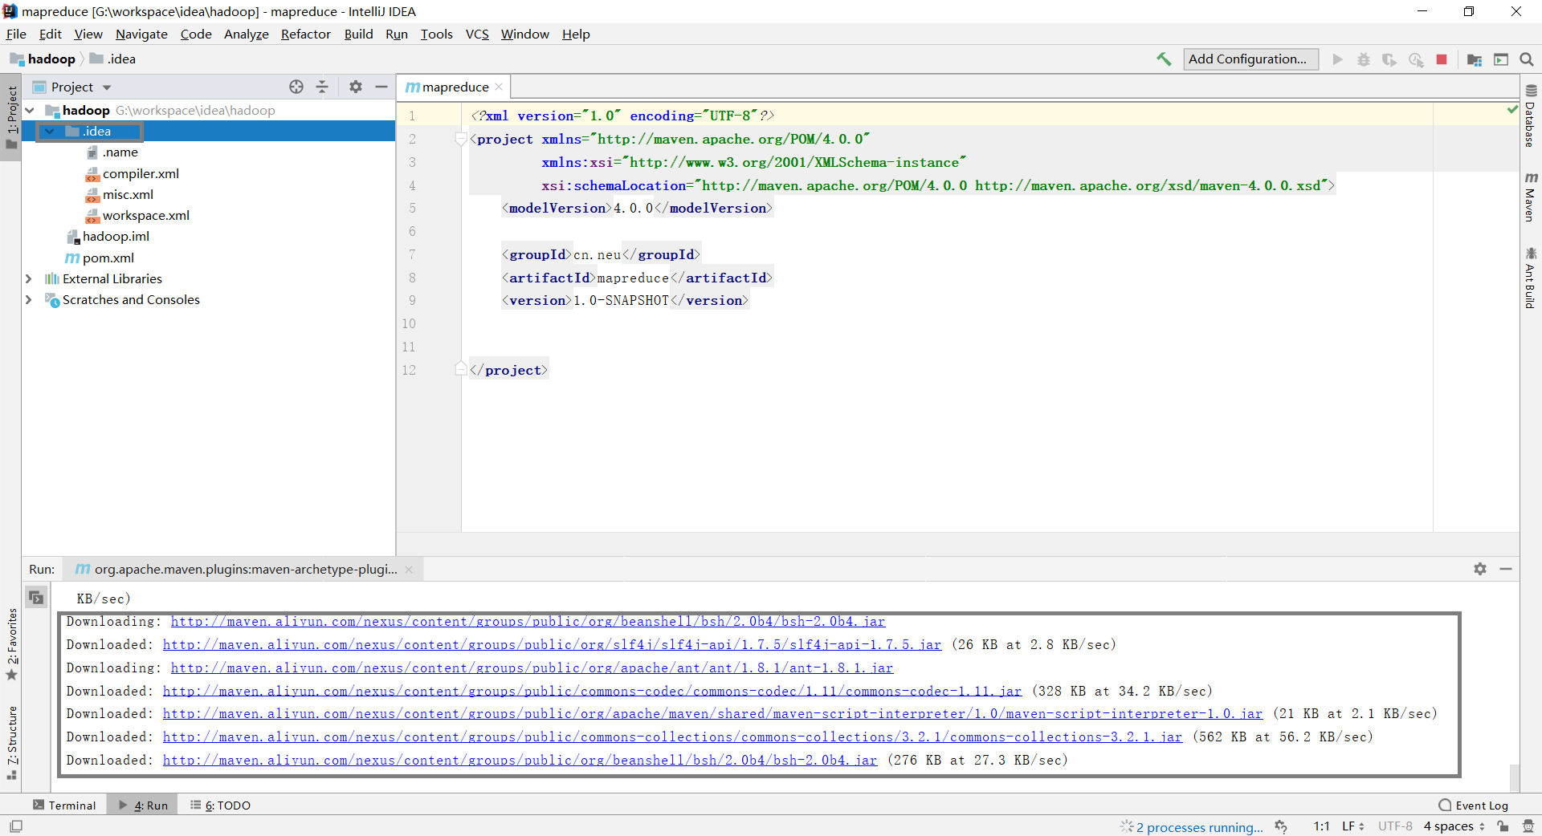The width and height of the screenshot is (1542, 836).
Task: Expand Scratches and Consoles node
Action: click(x=30, y=300)
